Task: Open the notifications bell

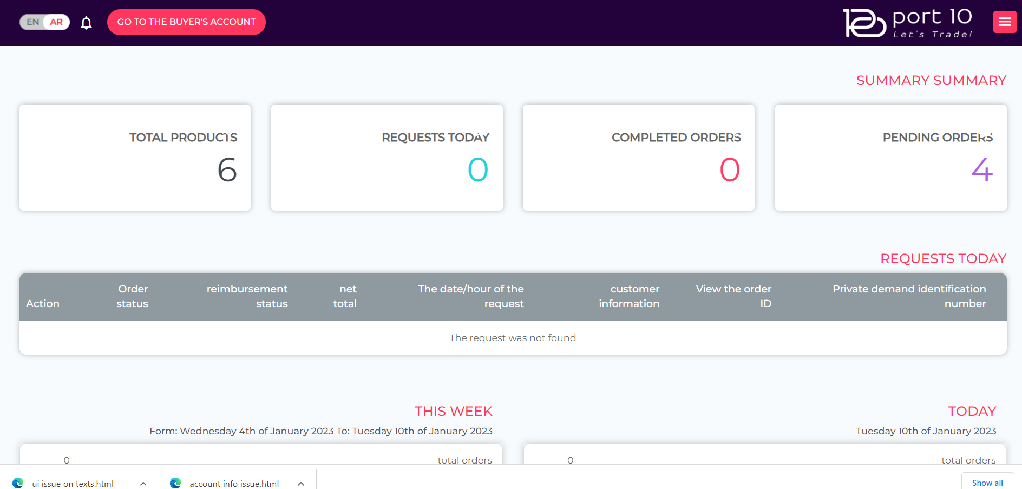Action: coord(86,23)
